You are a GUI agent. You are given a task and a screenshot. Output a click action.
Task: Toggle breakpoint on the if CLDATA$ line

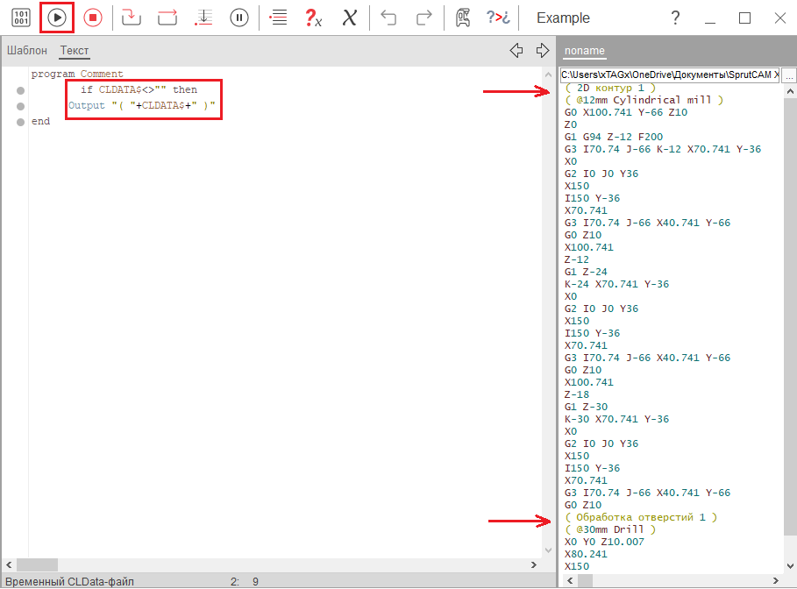tap(20, 90)
